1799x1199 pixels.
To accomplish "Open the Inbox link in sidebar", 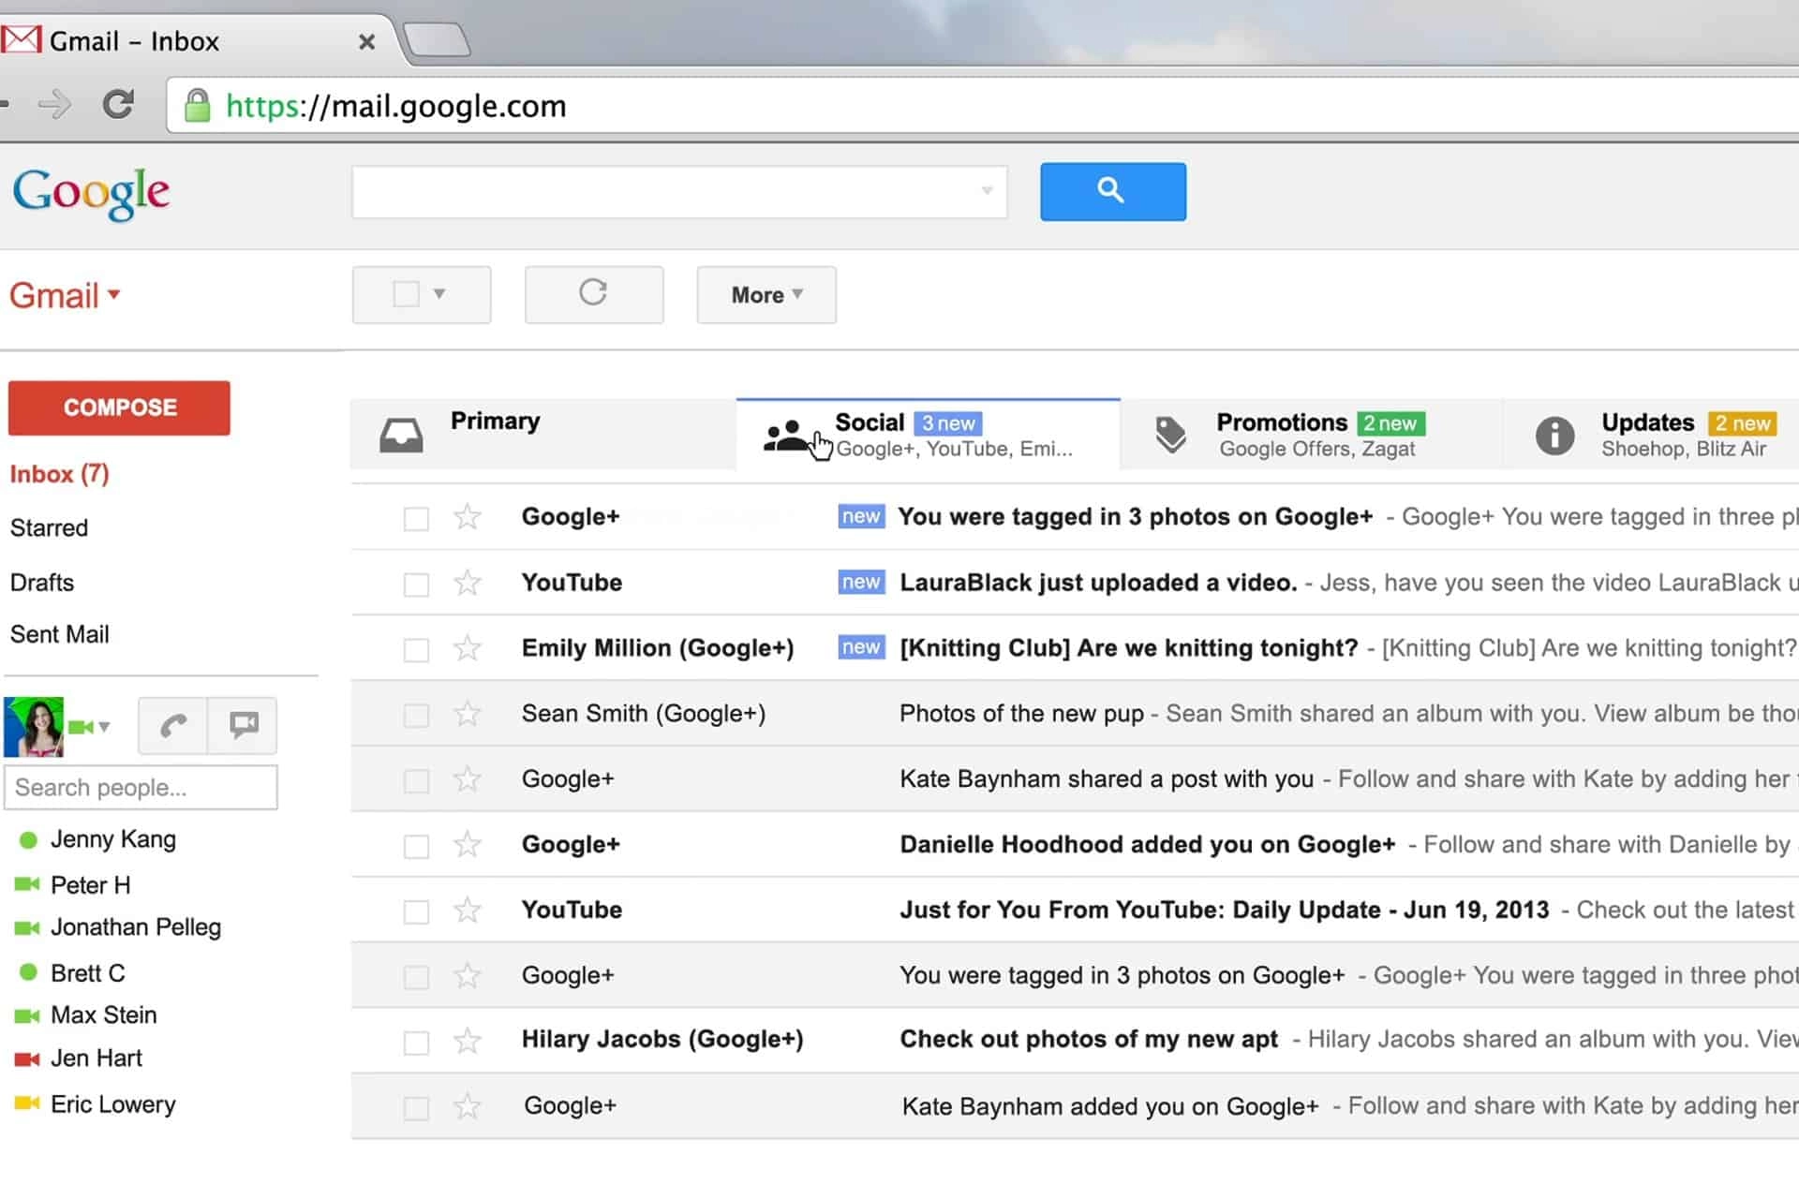I will point(59,474).
